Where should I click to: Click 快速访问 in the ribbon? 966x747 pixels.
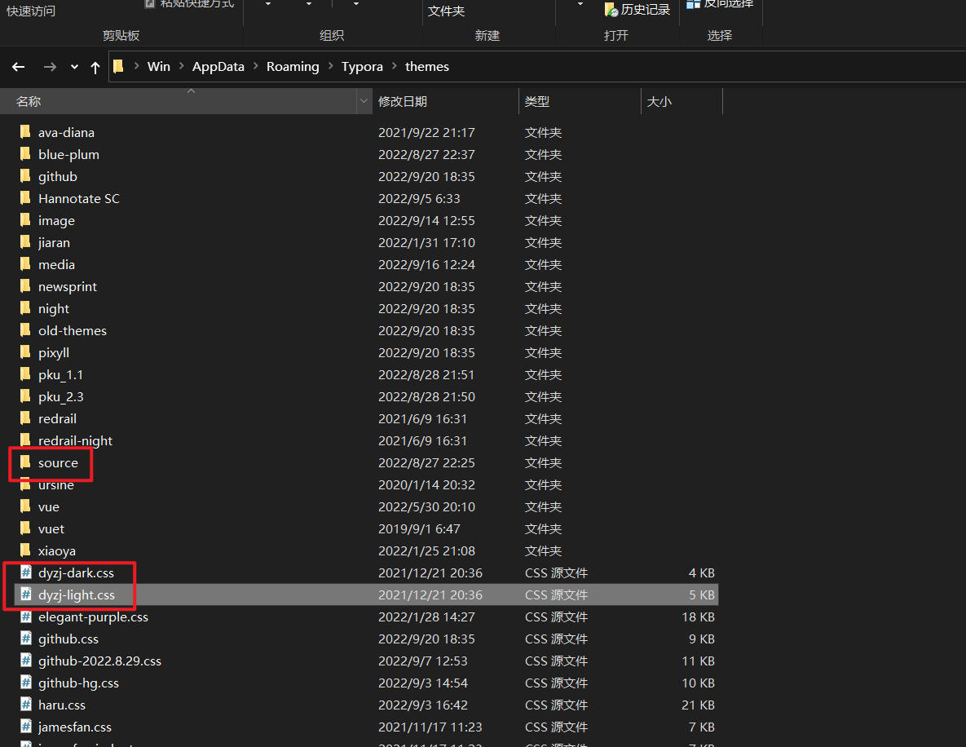[x=31, y=11]
